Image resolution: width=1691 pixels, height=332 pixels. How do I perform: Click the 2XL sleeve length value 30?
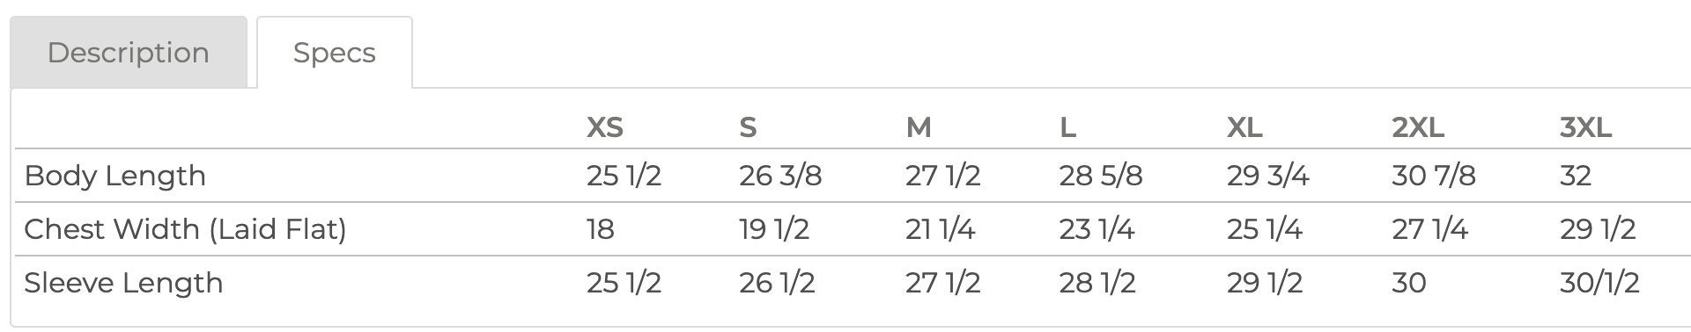1409,283
